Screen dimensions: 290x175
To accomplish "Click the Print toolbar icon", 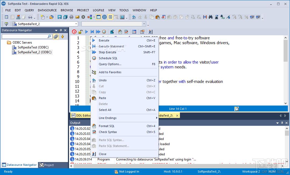I will tap(71, 17).
